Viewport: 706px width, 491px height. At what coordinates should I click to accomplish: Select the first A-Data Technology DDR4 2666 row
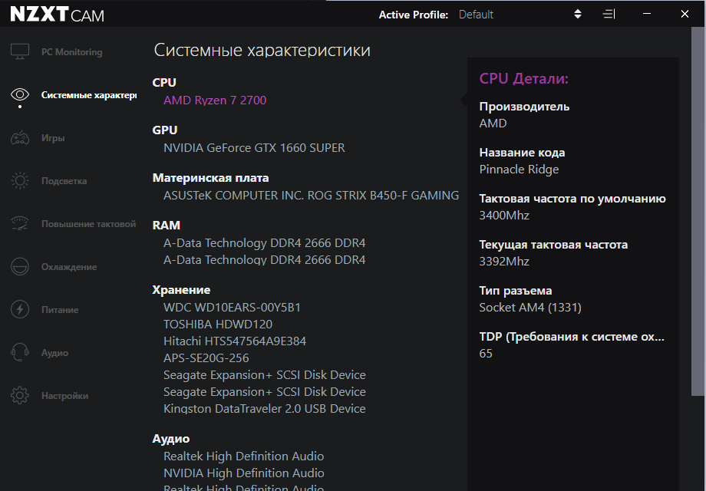(x=264, y=243)
